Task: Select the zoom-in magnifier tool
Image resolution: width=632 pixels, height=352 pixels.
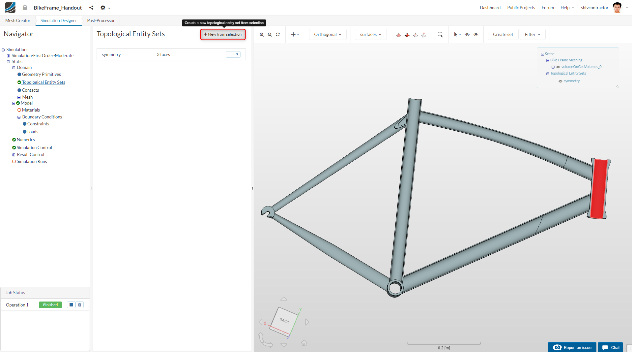Action: [262, 34]
